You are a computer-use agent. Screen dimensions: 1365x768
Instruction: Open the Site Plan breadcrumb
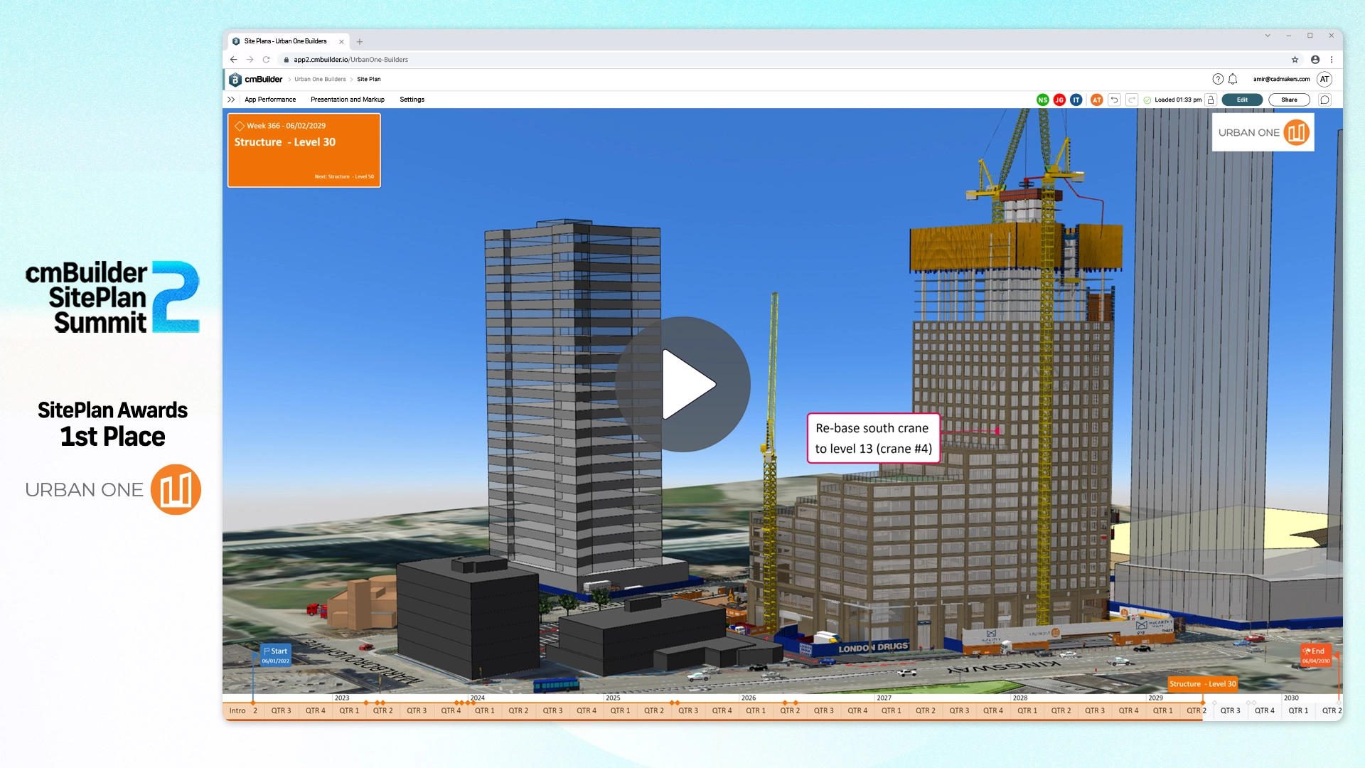pos(368,79)
